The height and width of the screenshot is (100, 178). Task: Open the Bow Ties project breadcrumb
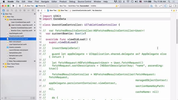click(52, 11)
